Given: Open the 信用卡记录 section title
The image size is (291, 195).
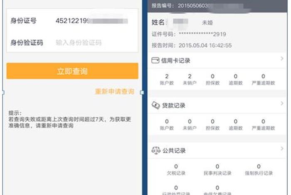Looking at the screenshot, I should pyautogui.click(x=175, y=61).
